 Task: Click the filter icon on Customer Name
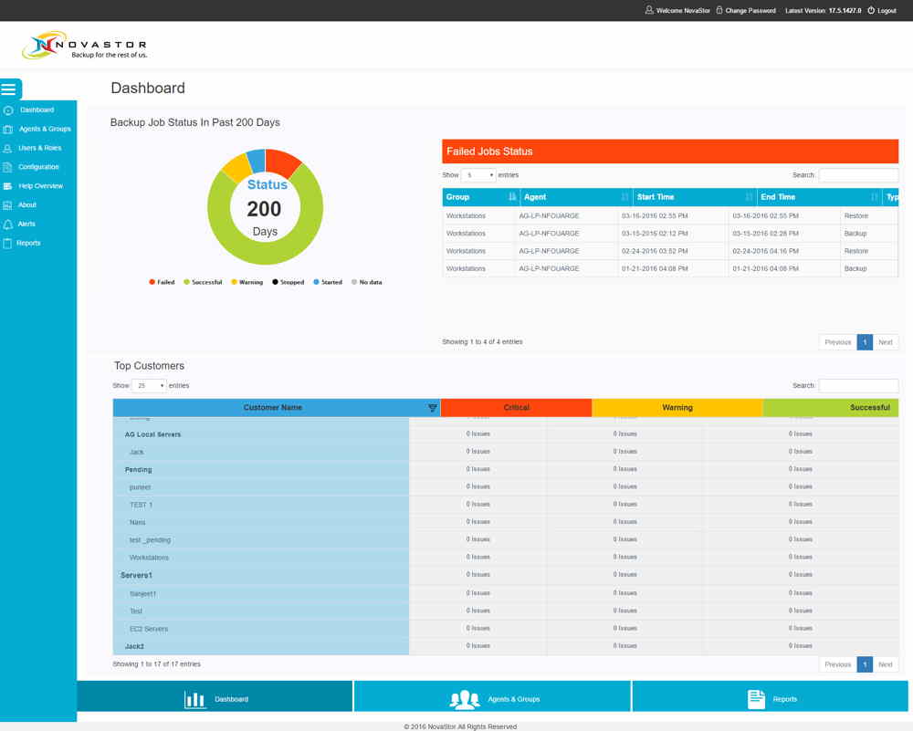(x=433, y=408)
